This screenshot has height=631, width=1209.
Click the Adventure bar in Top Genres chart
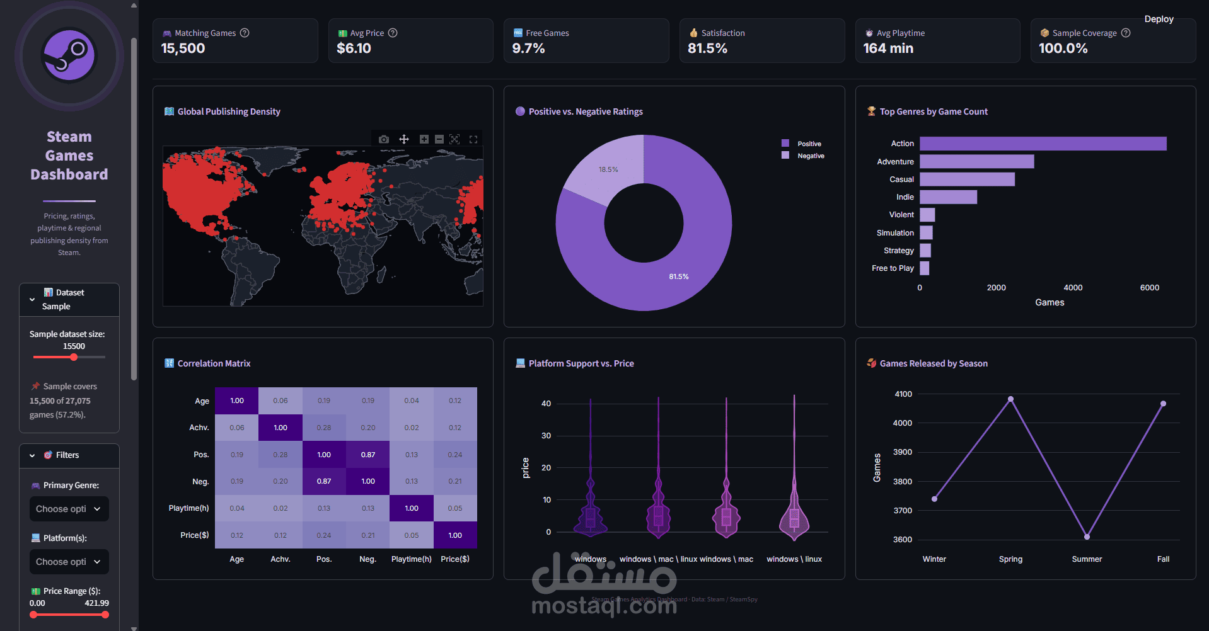click(977, 161)
